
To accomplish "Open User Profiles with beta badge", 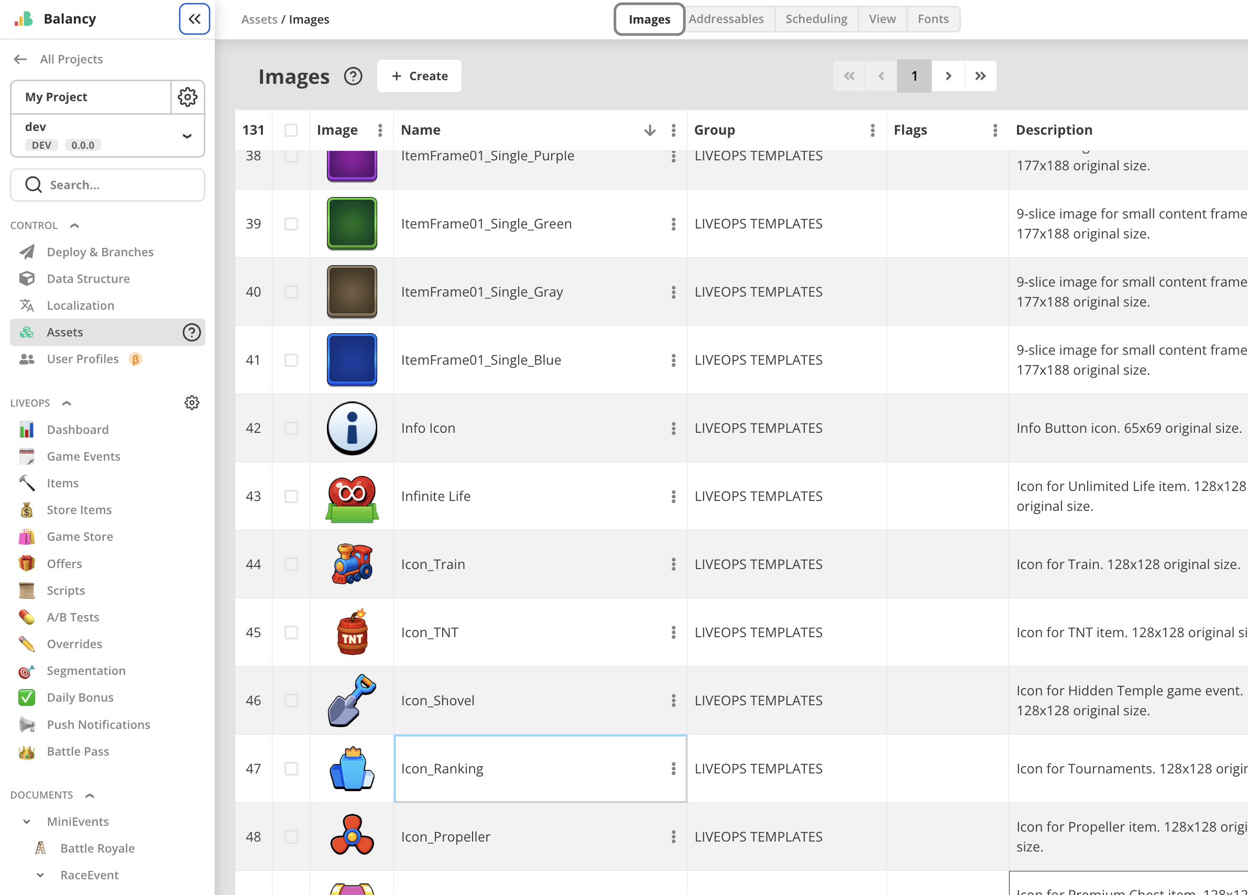I will tap(83, 358).
